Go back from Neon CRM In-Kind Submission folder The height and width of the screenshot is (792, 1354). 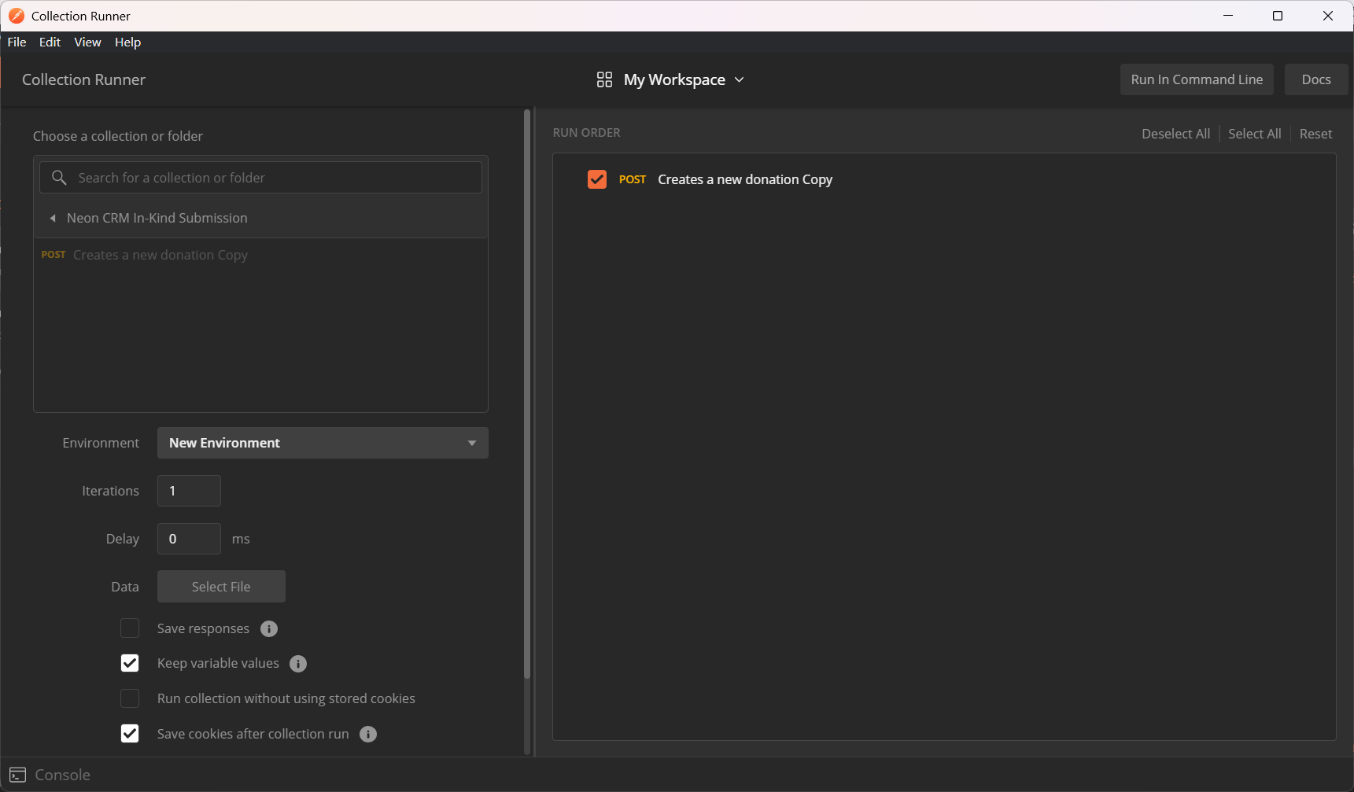coord(53,218)
